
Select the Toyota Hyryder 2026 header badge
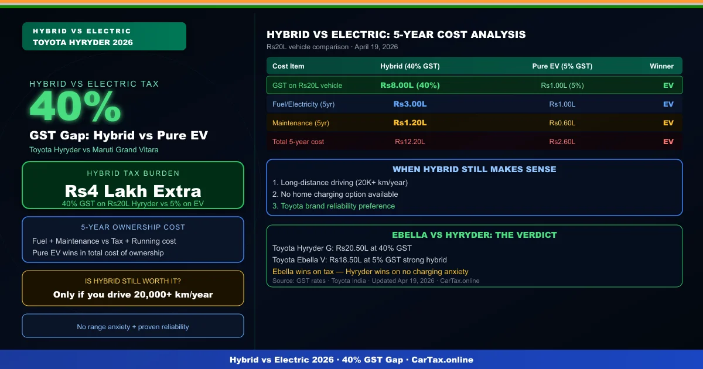[104, 36]
